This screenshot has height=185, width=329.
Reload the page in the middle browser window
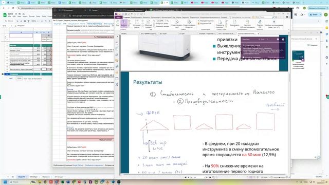coord(65,16)
